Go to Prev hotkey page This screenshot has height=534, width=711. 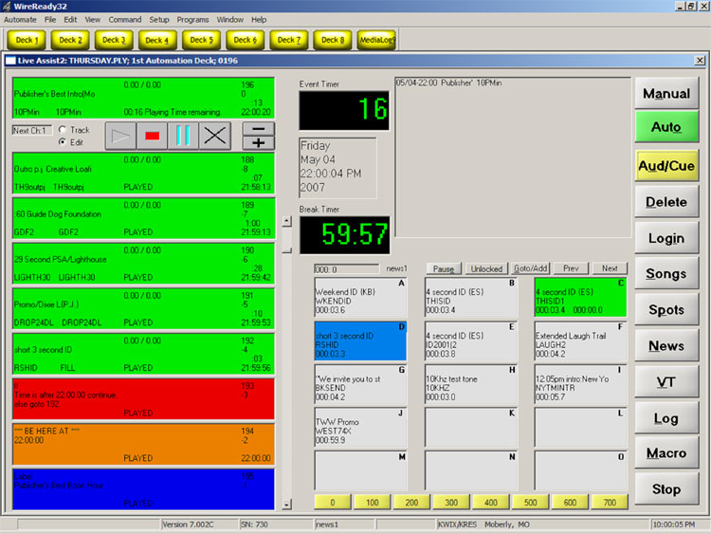(x=571, y=268)
